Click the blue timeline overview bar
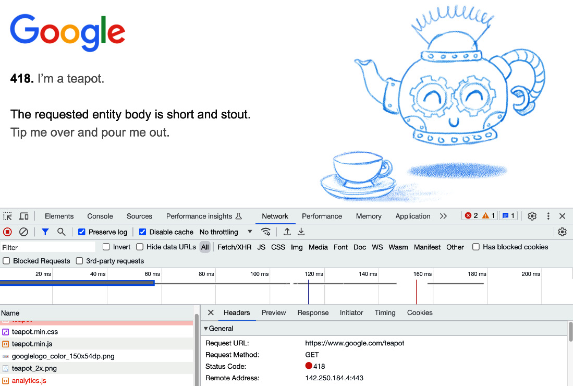 coord(77,283)
